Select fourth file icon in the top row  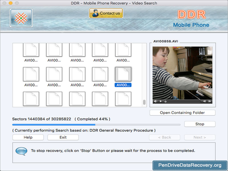pos(100,50)
